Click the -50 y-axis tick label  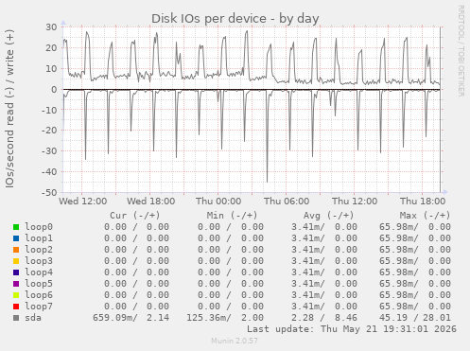click(49, 192)
